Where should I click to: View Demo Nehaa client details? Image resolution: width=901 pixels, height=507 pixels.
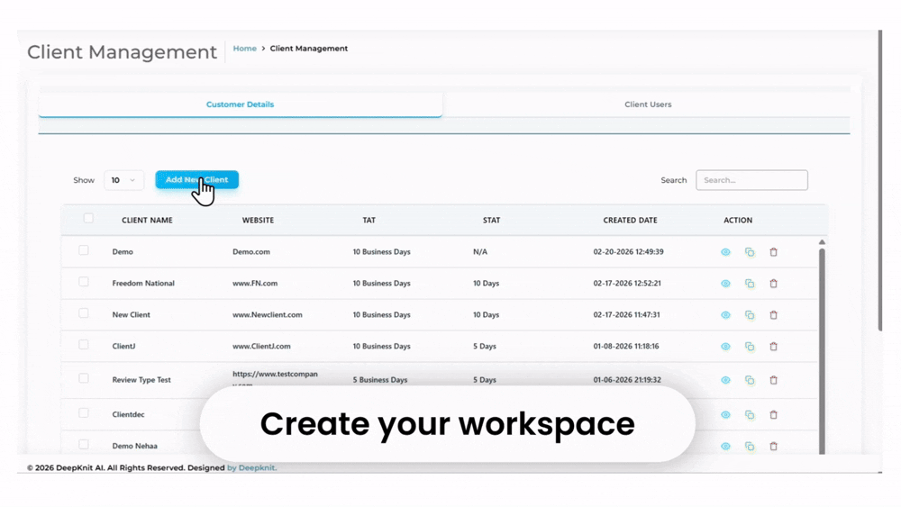[x=725, y=446]
